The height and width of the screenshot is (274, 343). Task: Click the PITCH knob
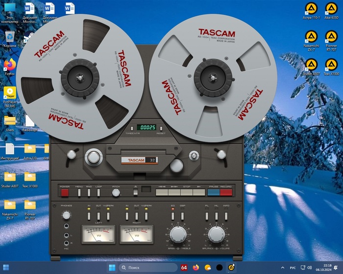pos(116,193)
